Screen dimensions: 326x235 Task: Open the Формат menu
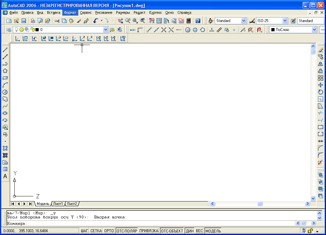70,12
